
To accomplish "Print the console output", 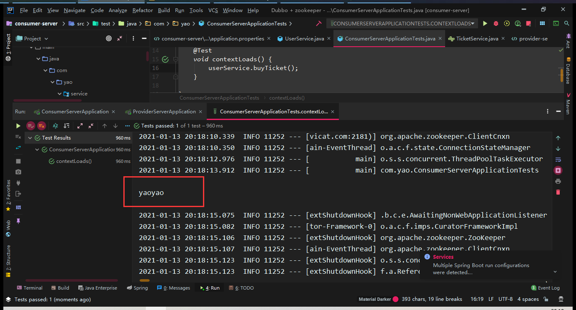I will coord(558,181).
